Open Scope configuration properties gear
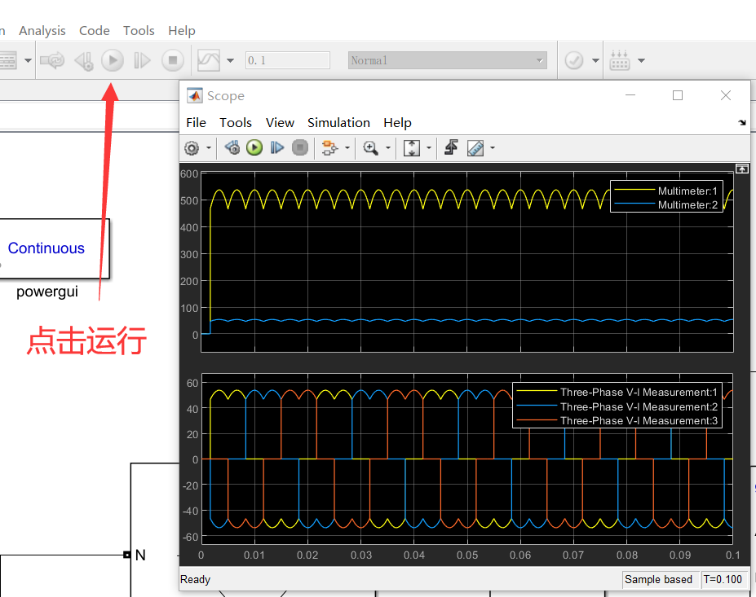 coord(192,148)
